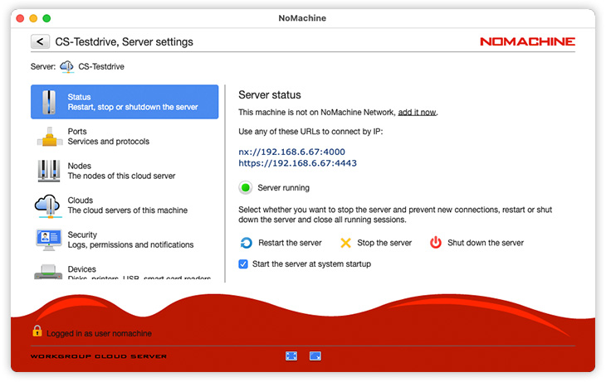Open the Security monitor icon

pos(50,239)
